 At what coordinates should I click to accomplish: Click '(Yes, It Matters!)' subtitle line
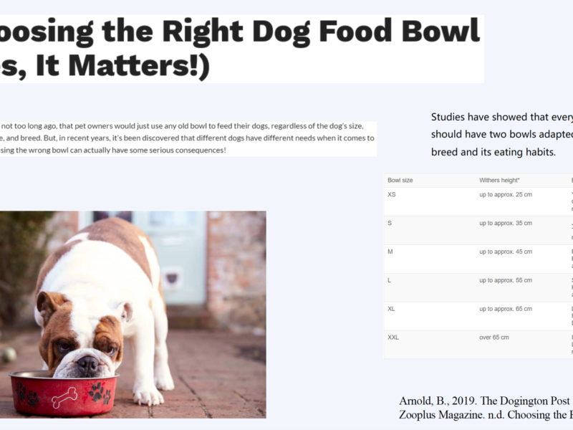[105, 66]
